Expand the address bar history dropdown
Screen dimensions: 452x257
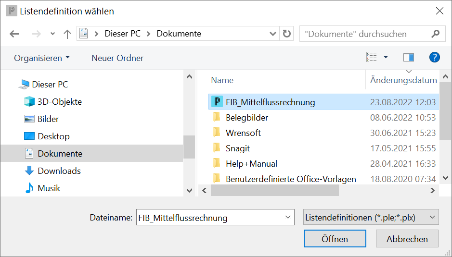273,34
